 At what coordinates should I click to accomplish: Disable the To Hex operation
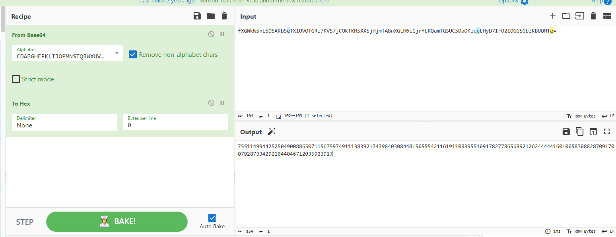tap(211, 103)
